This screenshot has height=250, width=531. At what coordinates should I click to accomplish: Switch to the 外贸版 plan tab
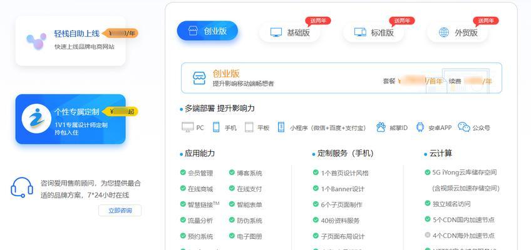click(x=457, y=32)
